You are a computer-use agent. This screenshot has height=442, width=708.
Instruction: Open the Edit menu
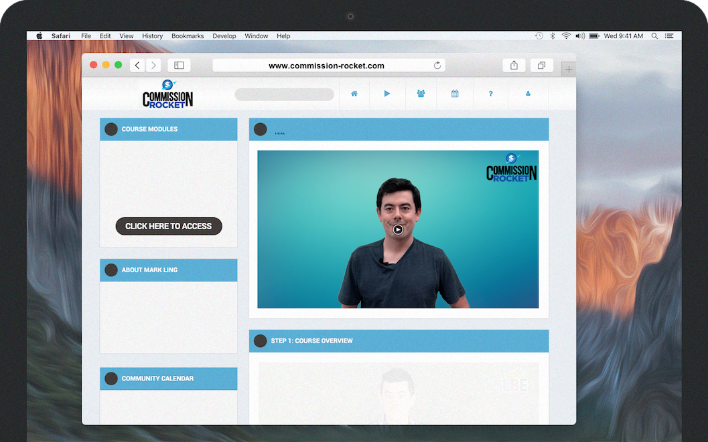(105, 36)
